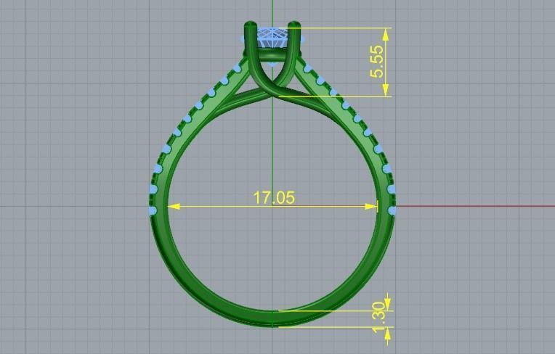Viewport: 555px width, 354px height.
Task: Select the red horizontal axis line
Action: pyautogui.click(x=475, y=206)
